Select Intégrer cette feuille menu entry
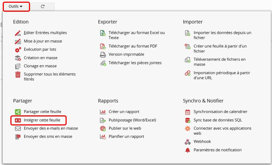This screenshot has width=272, height=165. (x=42, y=120)
